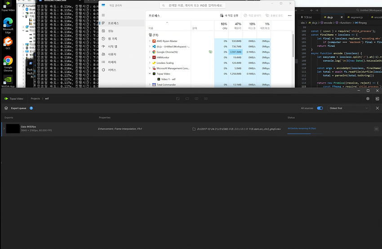
Task: Open App history (앱 기록) in Task Manager
Action: click(112, 39)
